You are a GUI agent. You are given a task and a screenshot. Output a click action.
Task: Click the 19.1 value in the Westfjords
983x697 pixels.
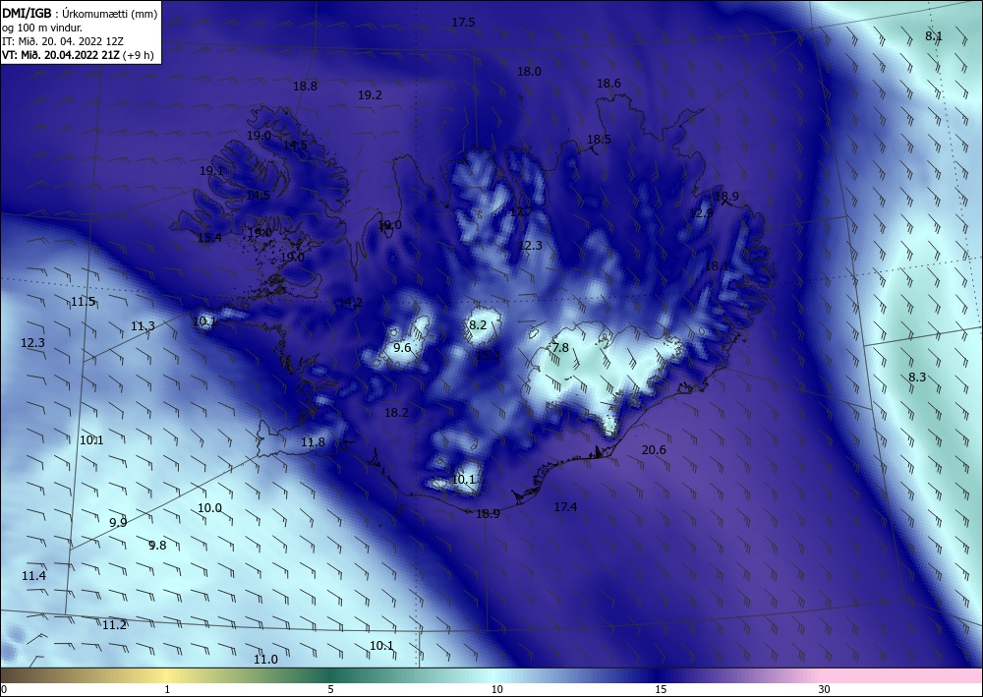(212, 171)
